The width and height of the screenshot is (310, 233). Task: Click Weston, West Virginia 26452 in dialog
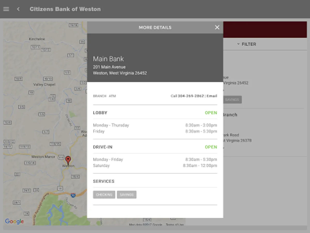[120, 73]
